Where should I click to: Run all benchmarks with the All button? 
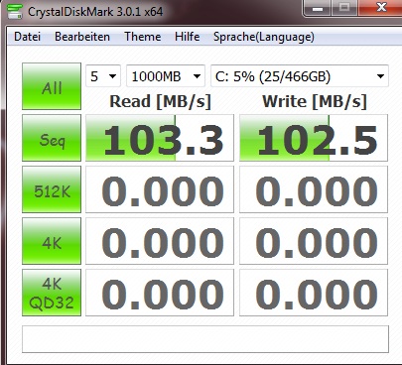coord(52,86)
